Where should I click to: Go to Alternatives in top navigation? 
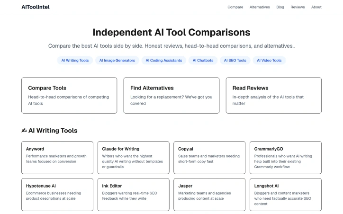(260, 7)
